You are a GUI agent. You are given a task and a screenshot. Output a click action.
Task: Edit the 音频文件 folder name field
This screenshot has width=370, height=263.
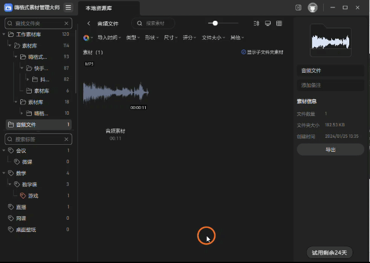(x=330, y=70)
